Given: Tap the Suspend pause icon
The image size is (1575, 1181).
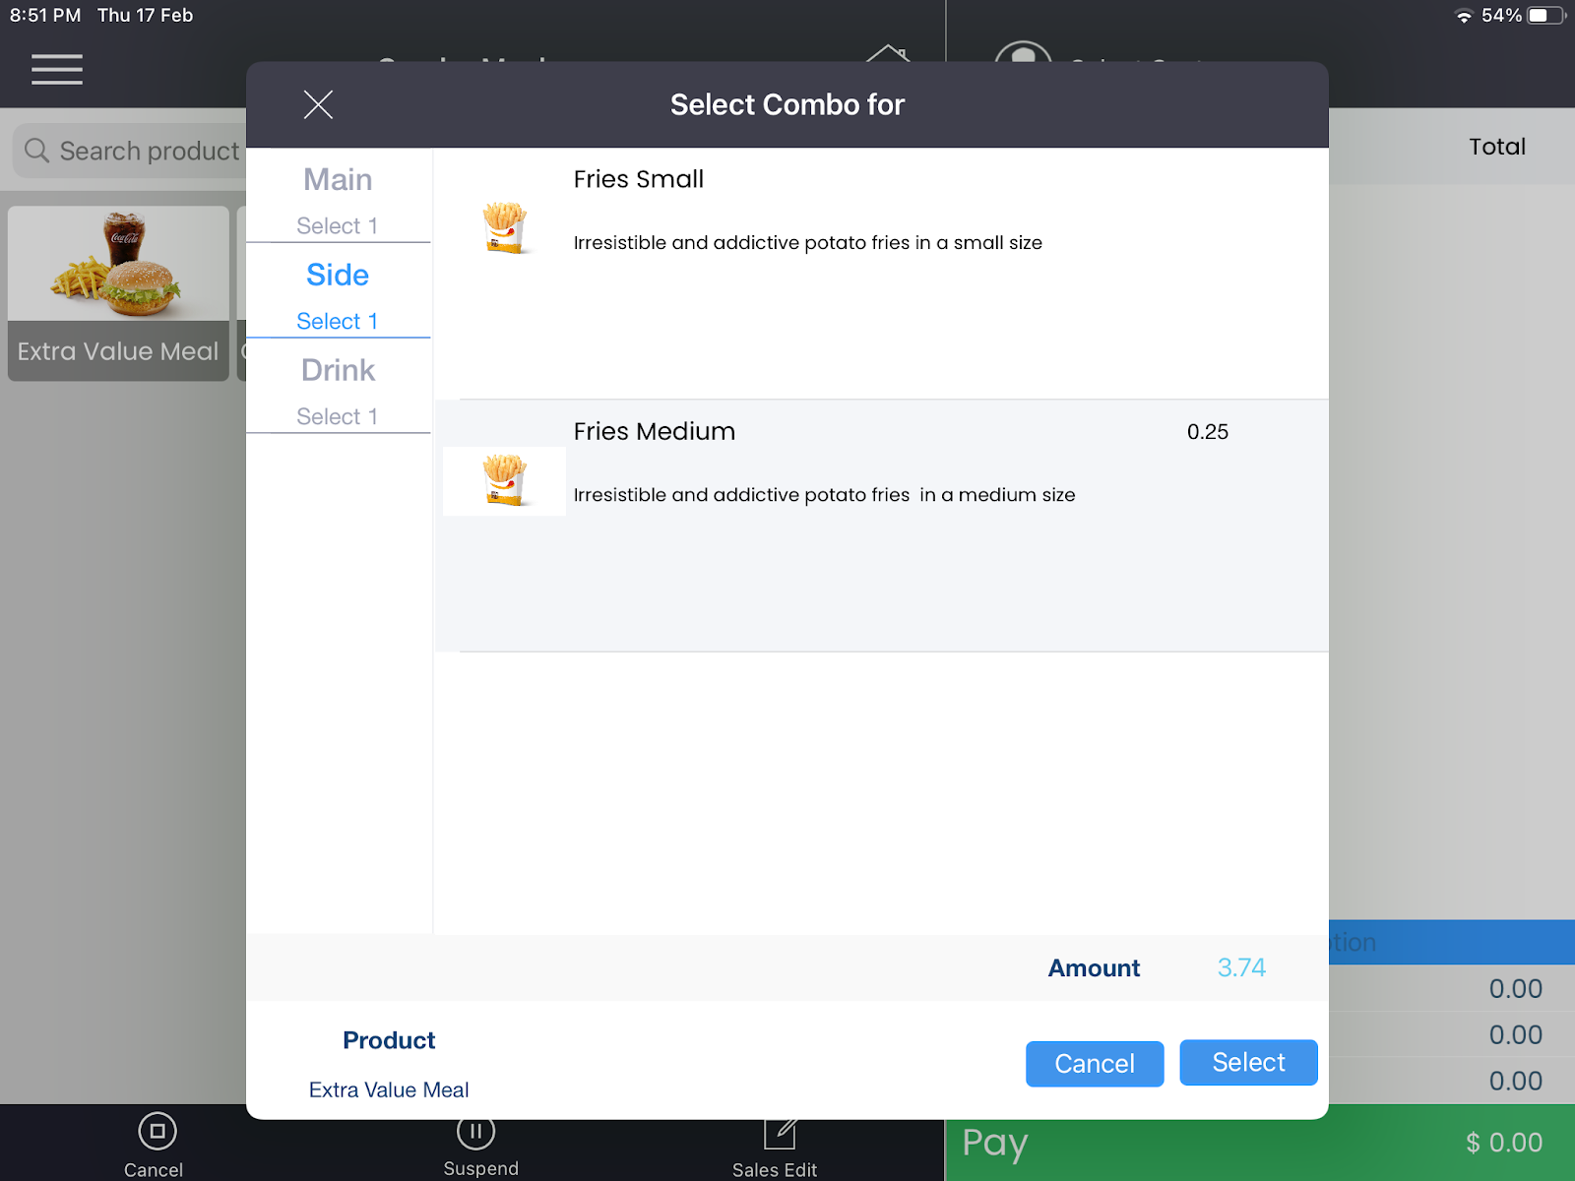Looking at the screenshot, I should [476, 1133].
